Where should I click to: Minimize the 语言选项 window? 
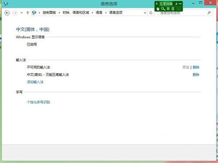(193, 3)
